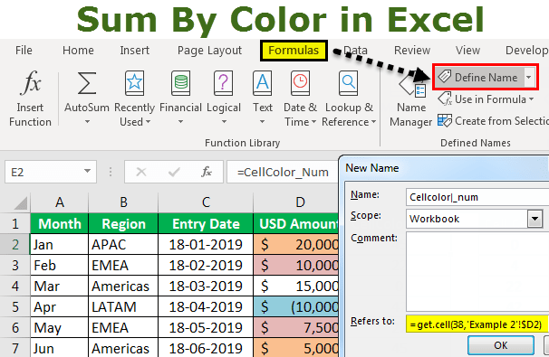Select the pink 7,500 amount cell

coord(296,328)
